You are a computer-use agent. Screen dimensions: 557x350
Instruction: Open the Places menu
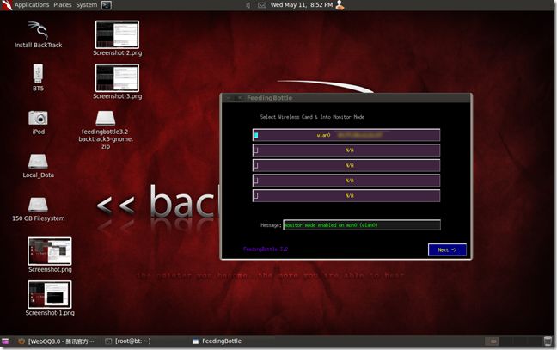tap(63, 5)
